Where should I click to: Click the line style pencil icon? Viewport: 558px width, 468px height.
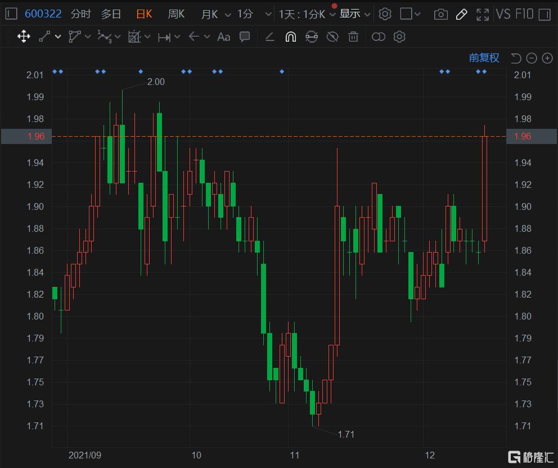pyautogui.click(x=270, y=37)
